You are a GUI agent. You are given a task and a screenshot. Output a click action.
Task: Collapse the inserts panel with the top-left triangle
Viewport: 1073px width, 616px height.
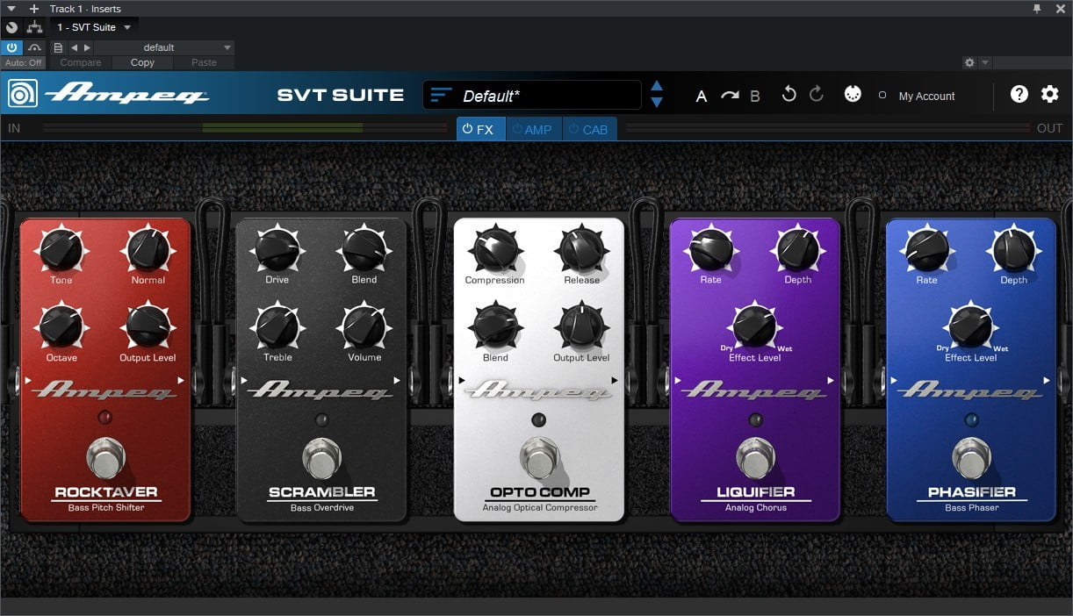coord(11,9)
